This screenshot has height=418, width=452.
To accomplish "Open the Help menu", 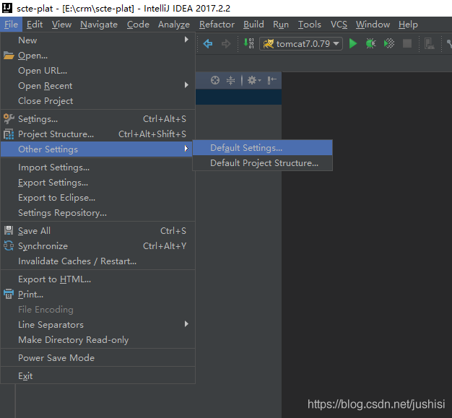I will click(x=408, y=25).
